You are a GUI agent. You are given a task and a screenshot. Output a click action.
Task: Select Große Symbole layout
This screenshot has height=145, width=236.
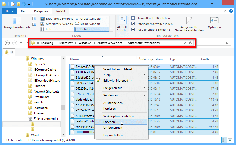coord(88,19)
